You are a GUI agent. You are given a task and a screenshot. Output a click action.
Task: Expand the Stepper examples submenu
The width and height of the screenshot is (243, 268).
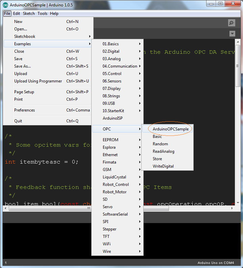click(x=117, y=229)
